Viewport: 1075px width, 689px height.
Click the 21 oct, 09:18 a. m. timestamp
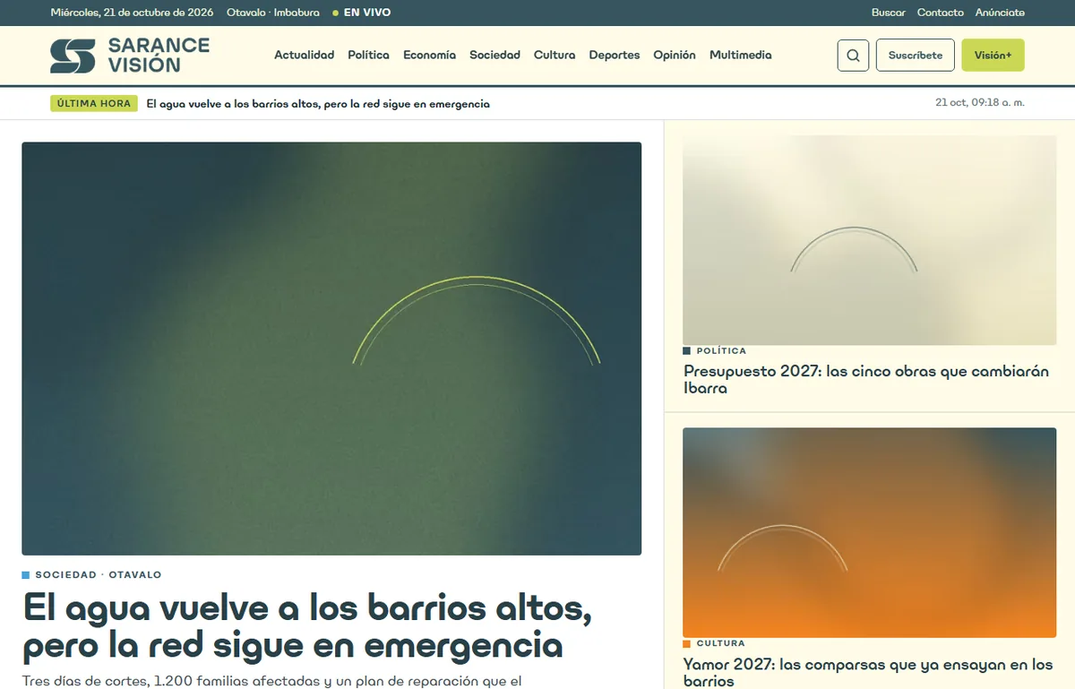point(980,103)
